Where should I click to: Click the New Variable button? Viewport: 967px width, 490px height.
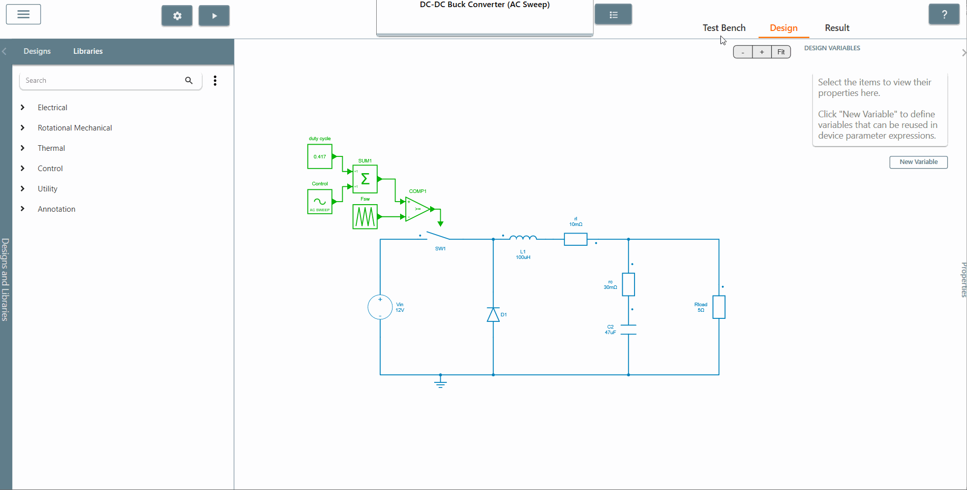click(x=918, y=162)
